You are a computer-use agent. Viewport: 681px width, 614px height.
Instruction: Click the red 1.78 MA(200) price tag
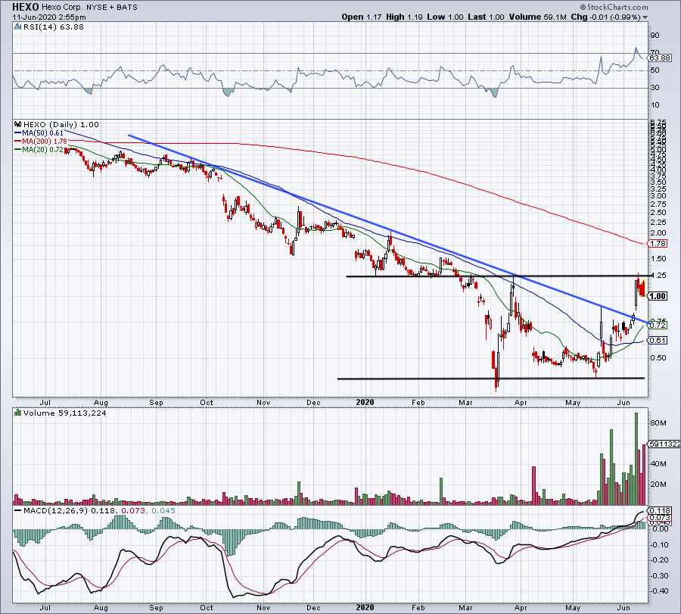tap(658, 244)
